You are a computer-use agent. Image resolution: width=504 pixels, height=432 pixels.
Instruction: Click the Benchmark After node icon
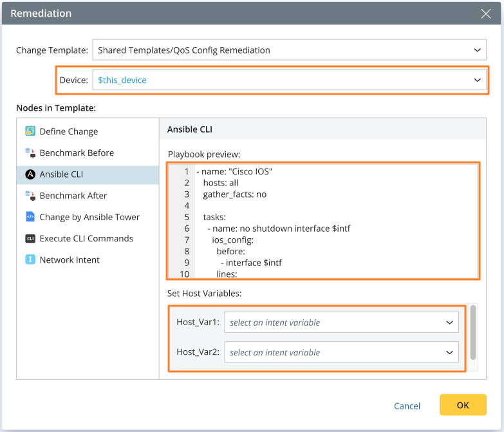click(30, 196)
